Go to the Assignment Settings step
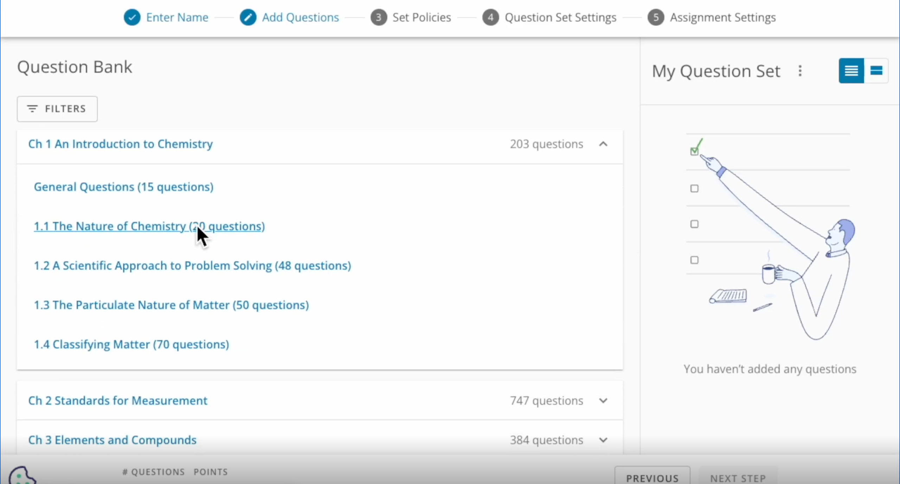900x484 pixels. coord(723,17)
